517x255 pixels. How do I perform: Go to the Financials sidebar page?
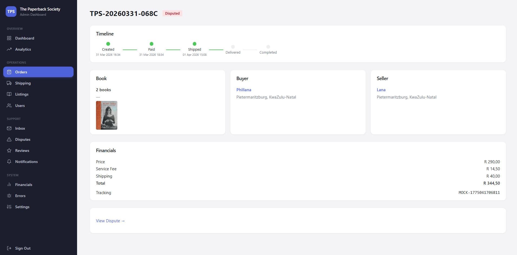24,185
